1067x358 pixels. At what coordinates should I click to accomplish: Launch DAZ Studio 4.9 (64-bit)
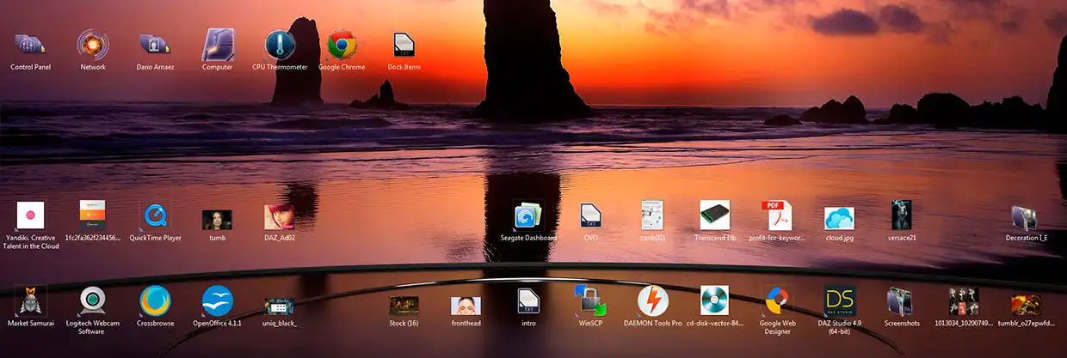(839, 301)
